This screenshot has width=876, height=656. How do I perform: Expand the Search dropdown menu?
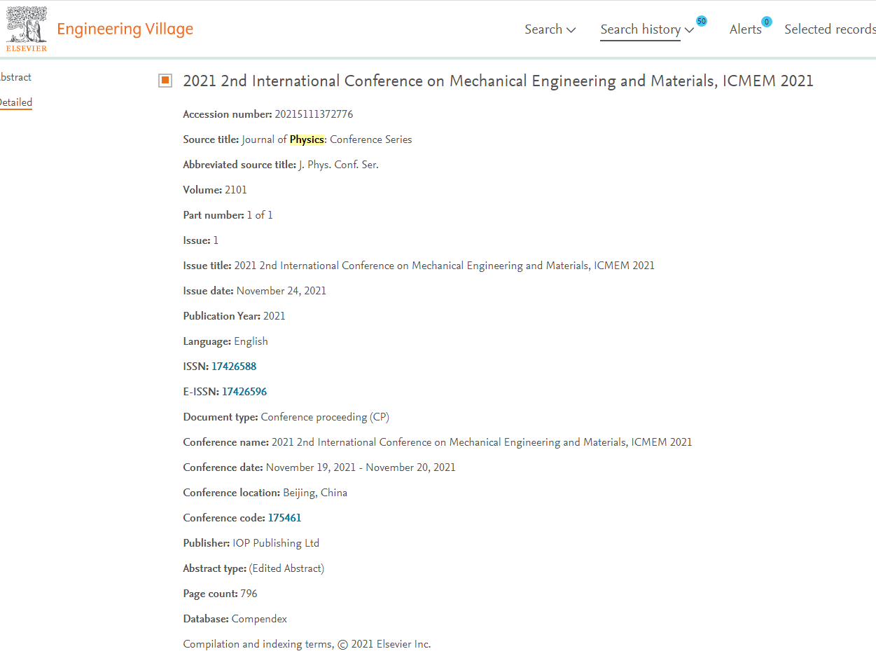550,29
